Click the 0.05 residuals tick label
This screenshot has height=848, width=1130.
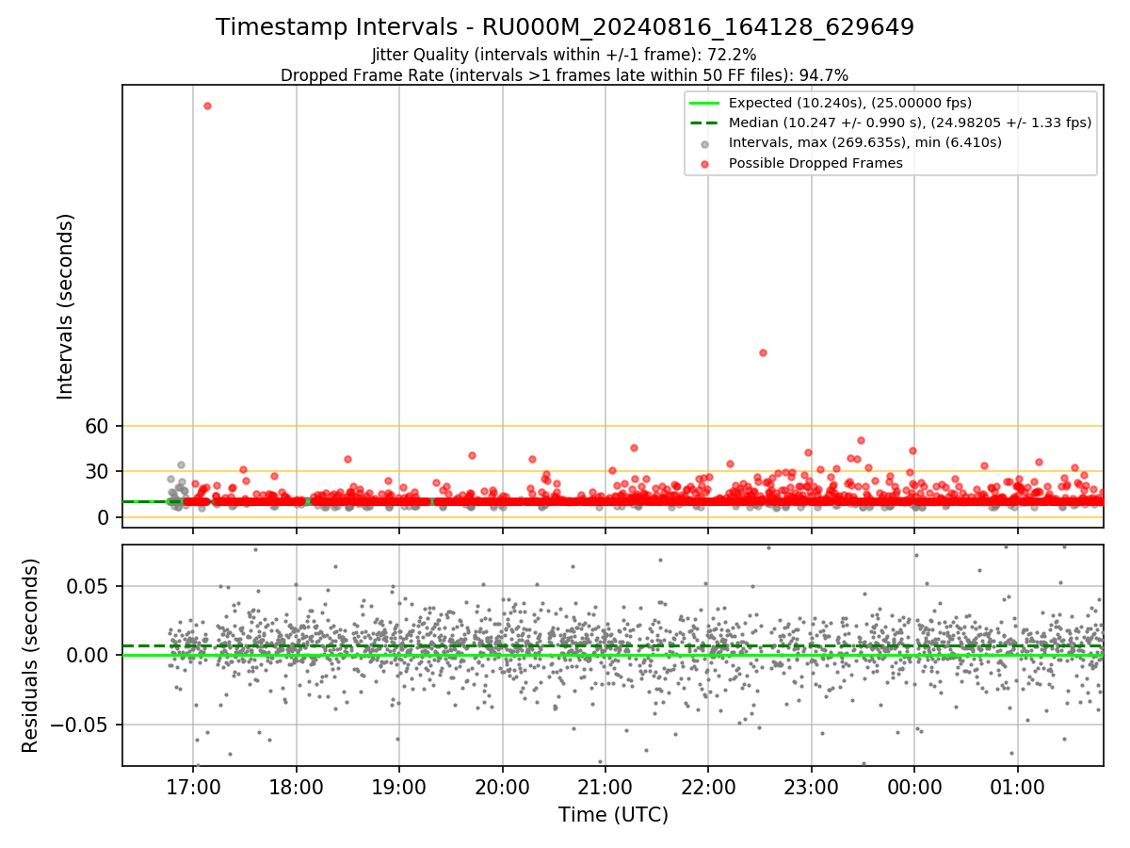point(89,586)
